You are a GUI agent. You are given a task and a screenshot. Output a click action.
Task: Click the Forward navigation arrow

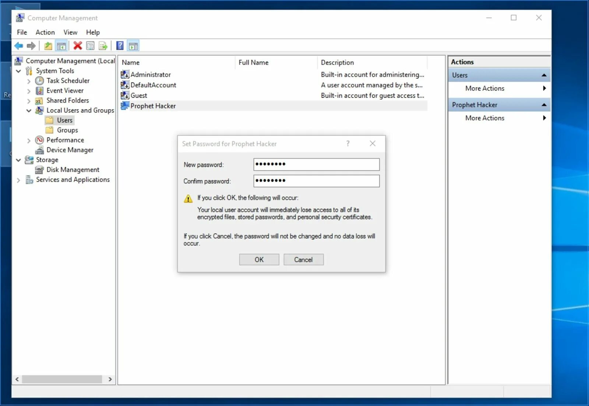[x=31, y=45]
